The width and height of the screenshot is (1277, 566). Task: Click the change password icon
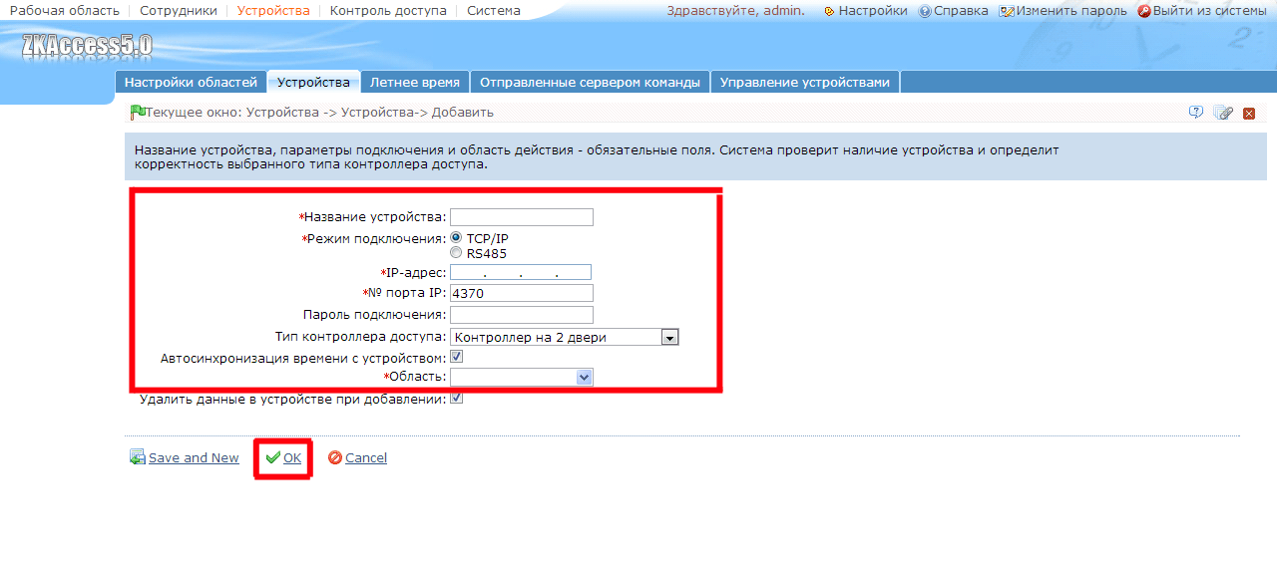(1007, 11)
